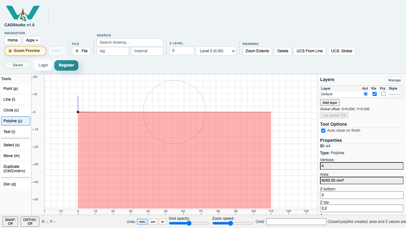Viewport: 406px width, 228px height.
Task: Focus the Cmd command input
Action: click(296, 222)
